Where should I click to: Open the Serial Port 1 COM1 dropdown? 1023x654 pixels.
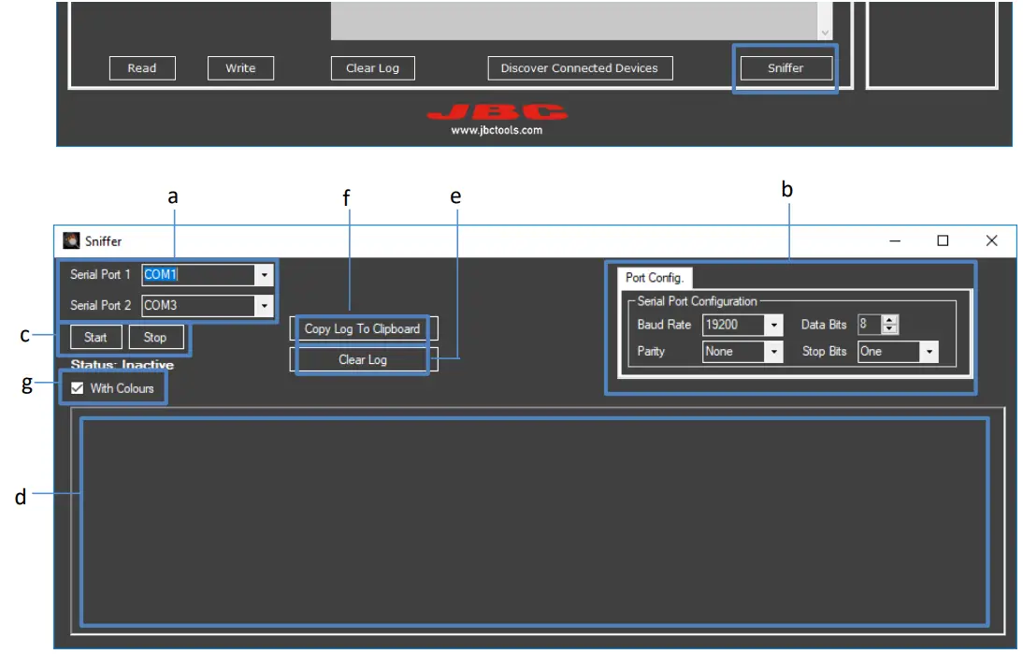[264, 274]
